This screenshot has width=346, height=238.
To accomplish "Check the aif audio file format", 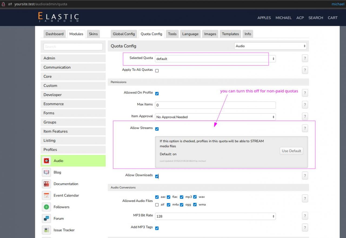I will pos(157,205).
